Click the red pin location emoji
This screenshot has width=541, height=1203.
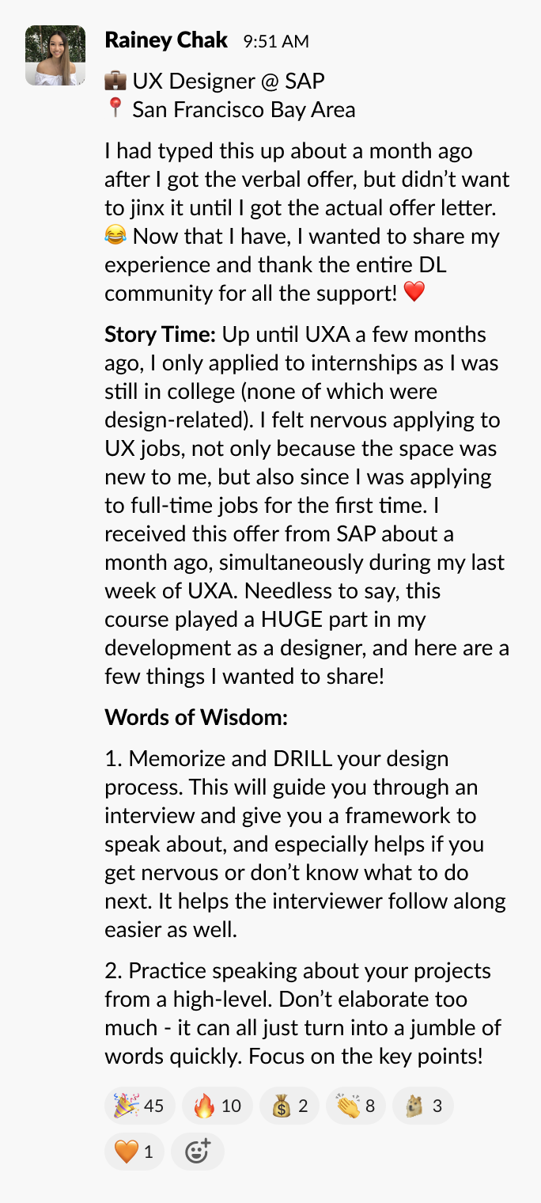[x=115, y=109]
